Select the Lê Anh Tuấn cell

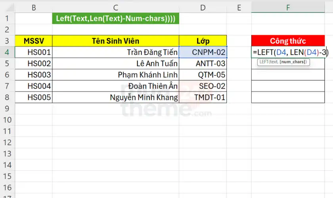(115, 63)
